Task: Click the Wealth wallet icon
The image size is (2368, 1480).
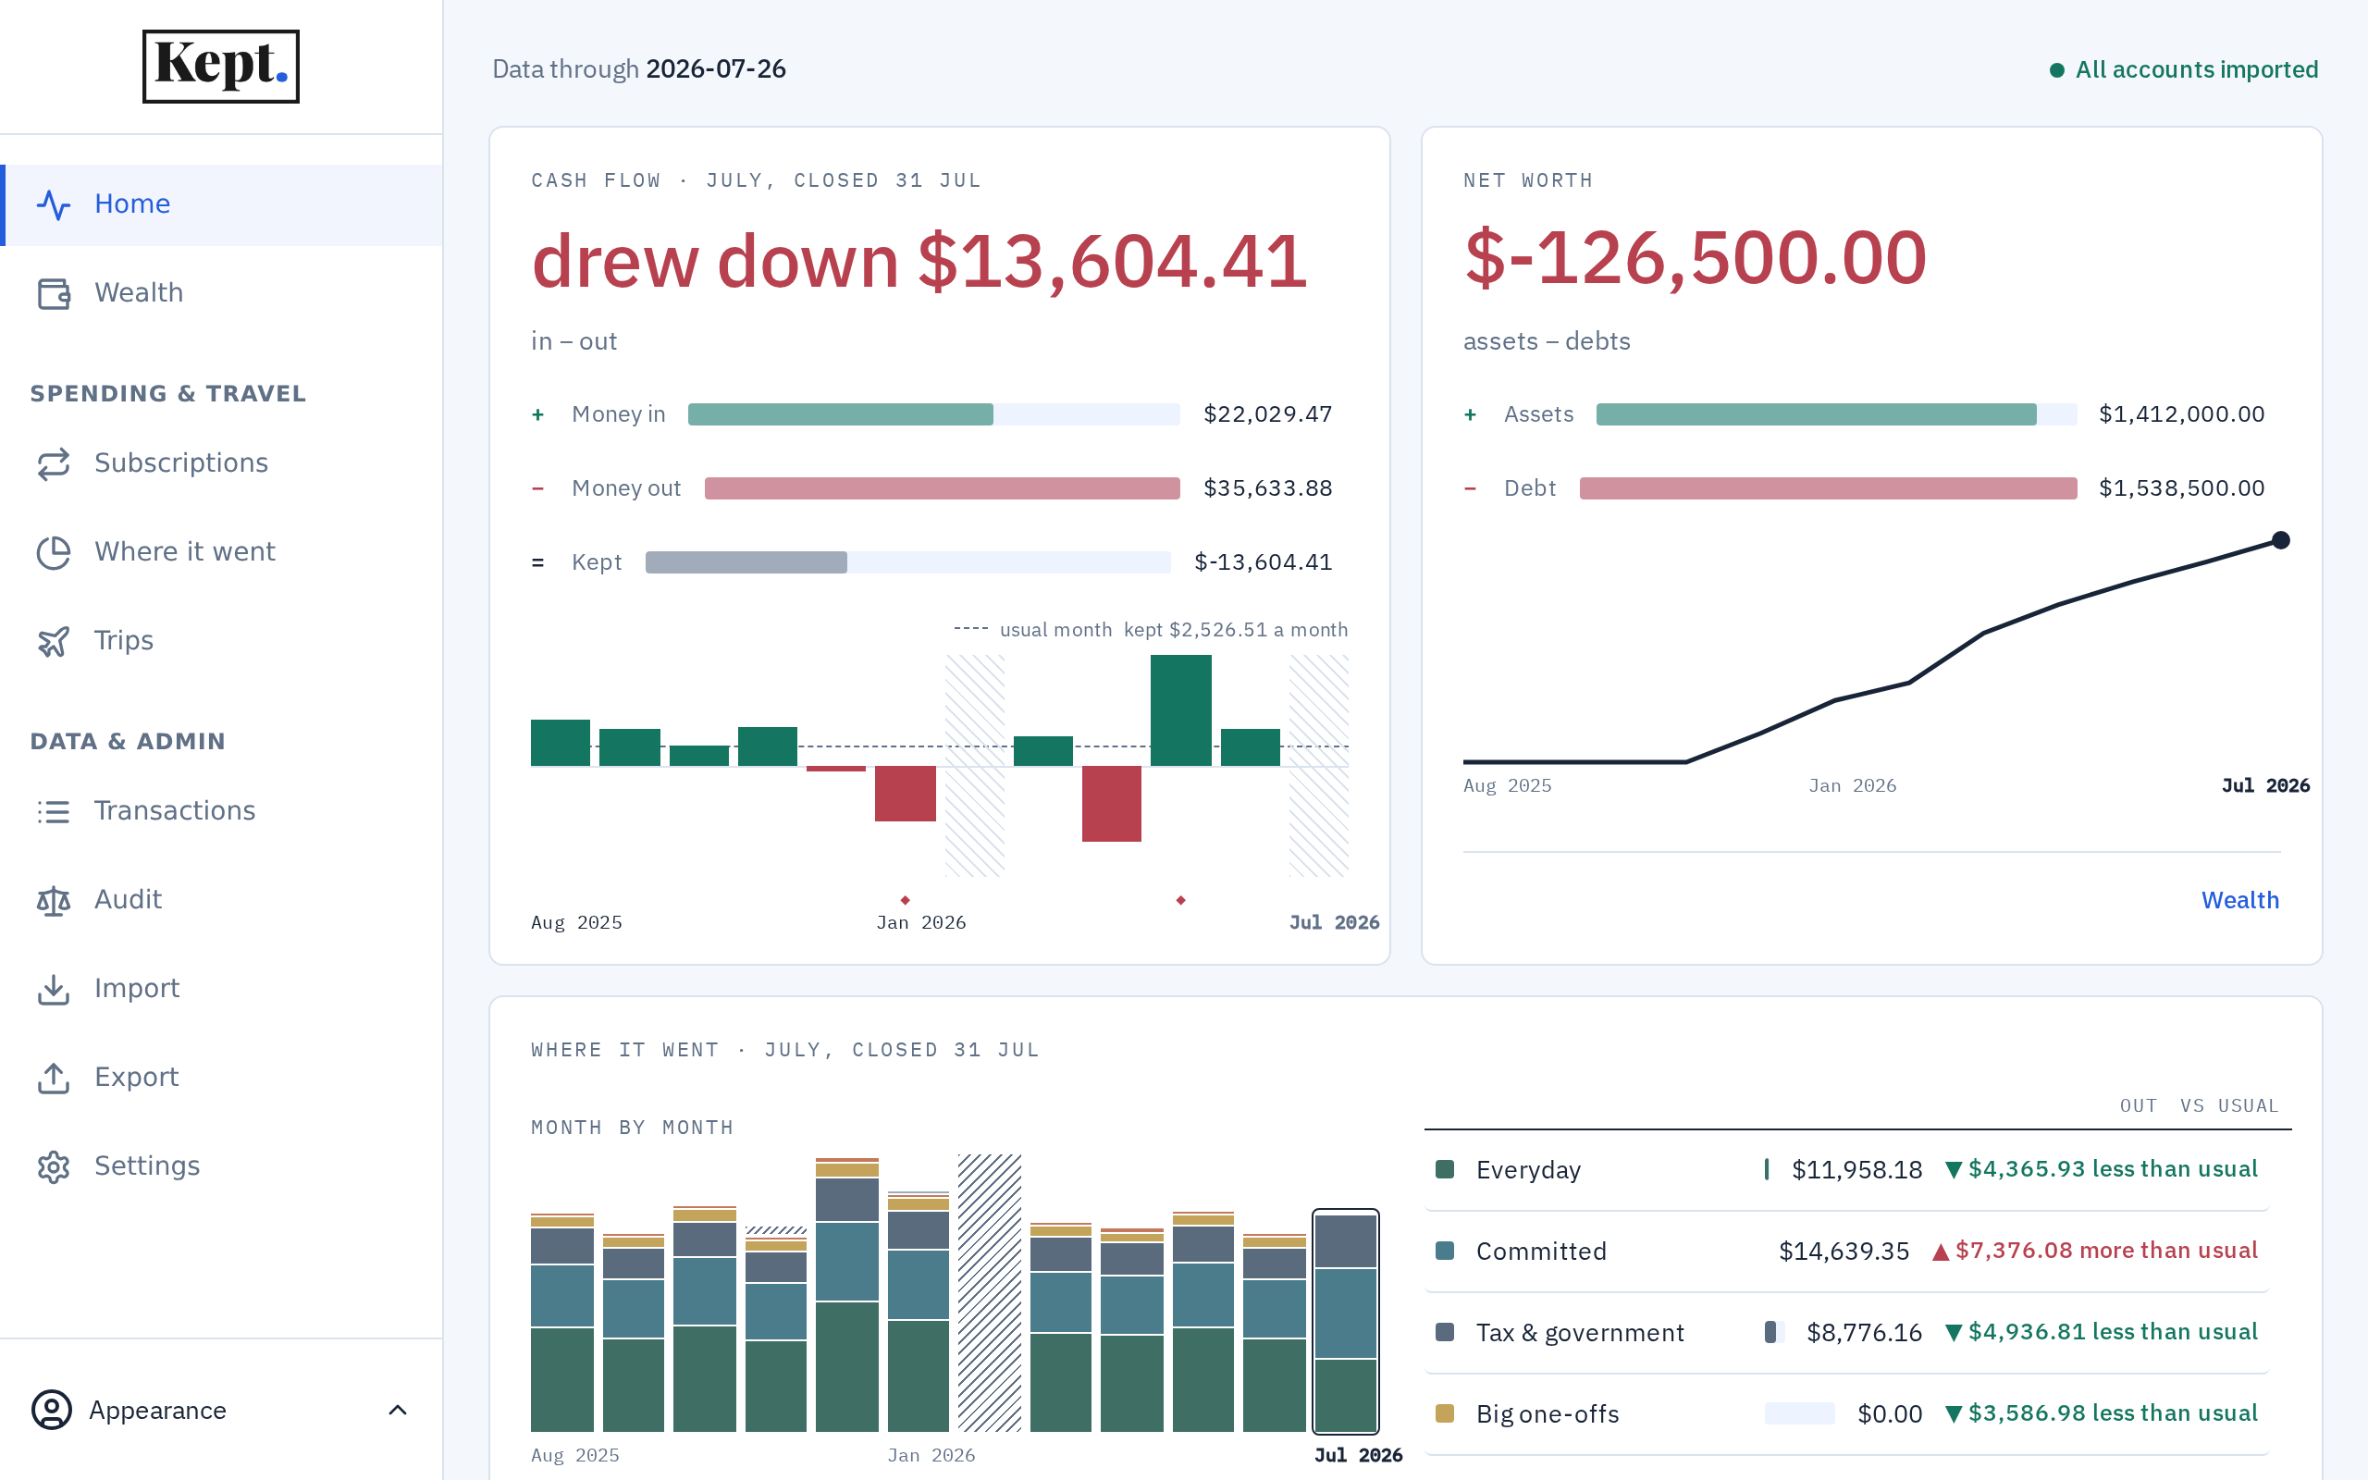Action: coord(54,293)
